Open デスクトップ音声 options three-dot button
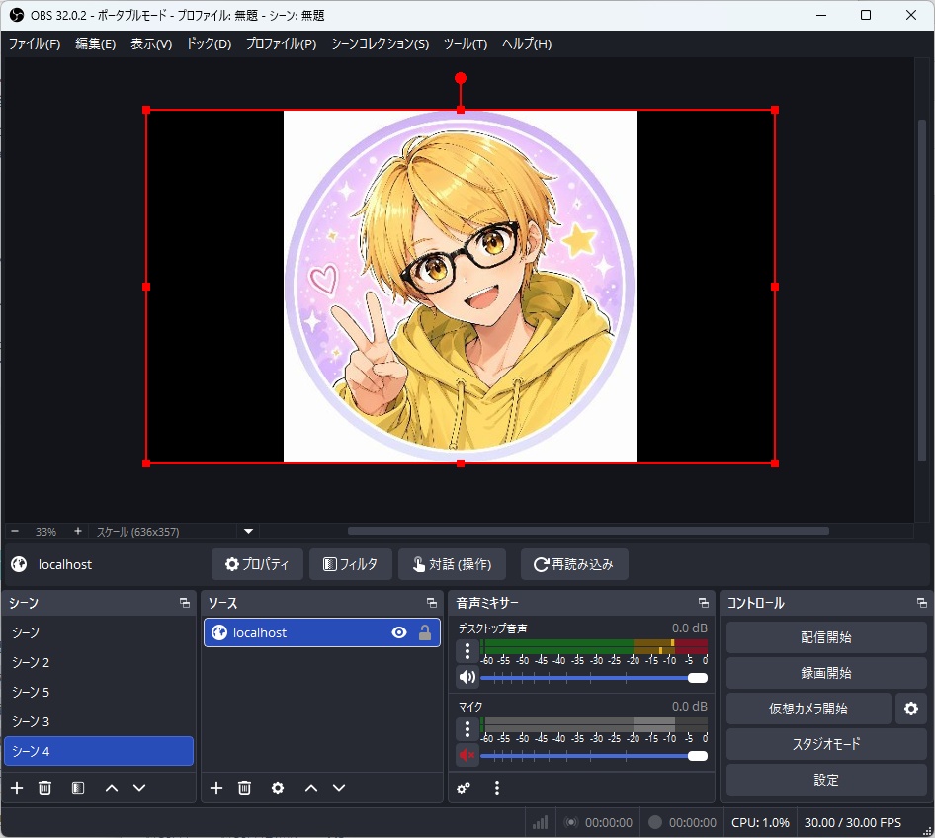This screenshot has height=838, width=935. pyautogui.click(x=467, y=651)
